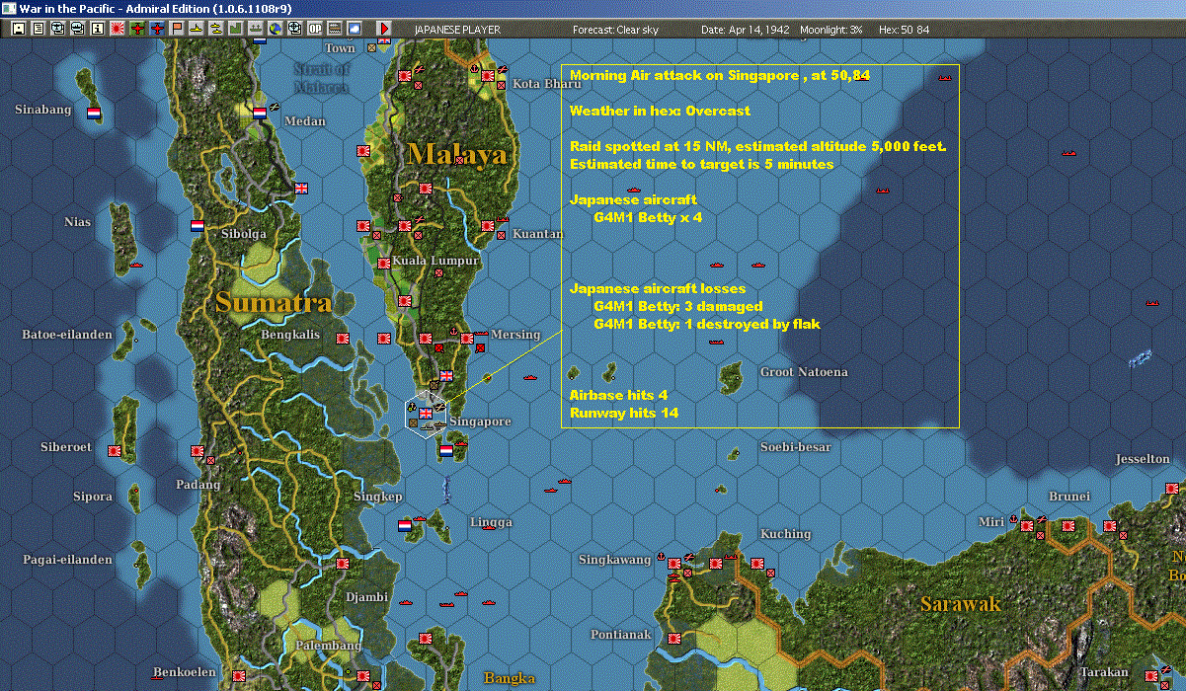This screenshot has width=1186, height=691.
Task: Click the red play arrow to continue
Action: pos(384,29)
